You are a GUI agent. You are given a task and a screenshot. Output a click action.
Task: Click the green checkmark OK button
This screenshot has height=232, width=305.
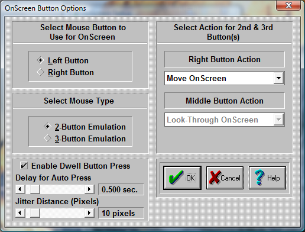182,178
